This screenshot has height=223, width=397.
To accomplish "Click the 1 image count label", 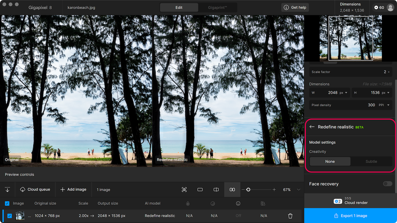I will pyautogui.click(x=103, y=190).
